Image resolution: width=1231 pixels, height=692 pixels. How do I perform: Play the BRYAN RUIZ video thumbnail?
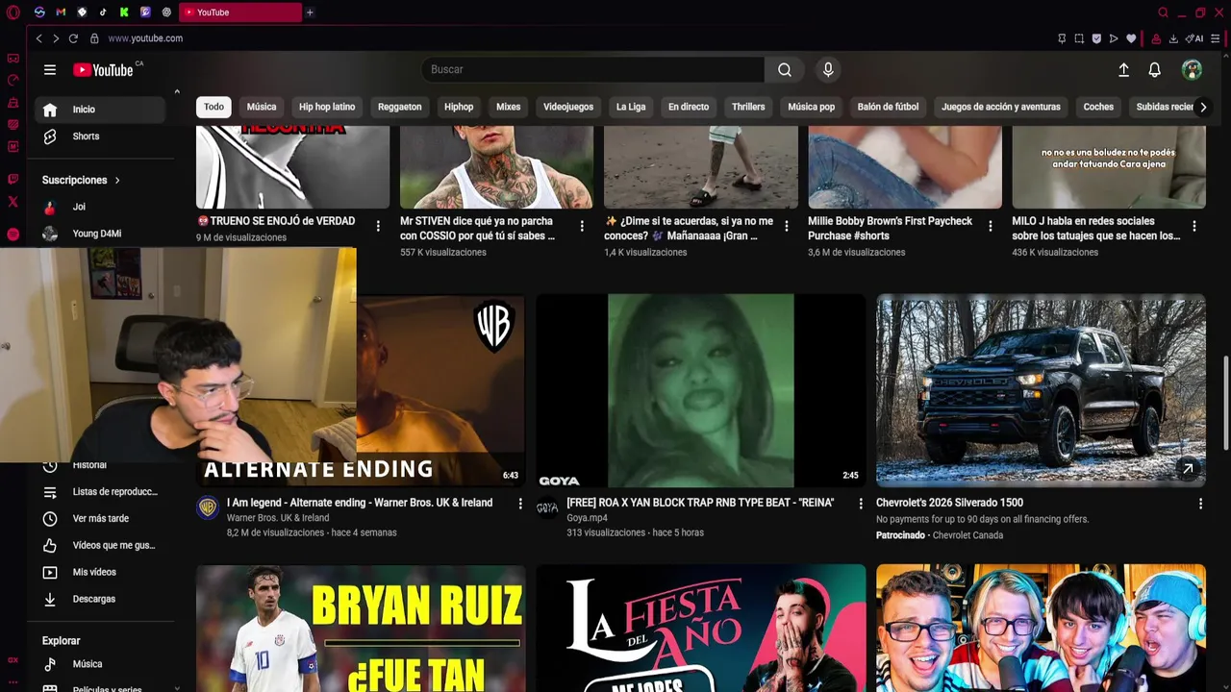[x=361, y=628]
